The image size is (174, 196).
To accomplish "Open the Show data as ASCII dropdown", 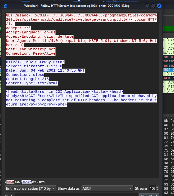I will click(x=107, y=188).
